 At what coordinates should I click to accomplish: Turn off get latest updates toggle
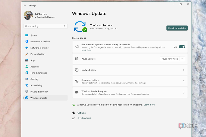[x=182, y=47]
